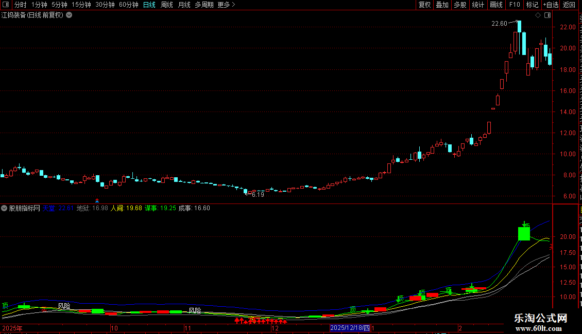Click the second 风险 label near month 11
The image size is (582, 334).
tap(195, 310)
